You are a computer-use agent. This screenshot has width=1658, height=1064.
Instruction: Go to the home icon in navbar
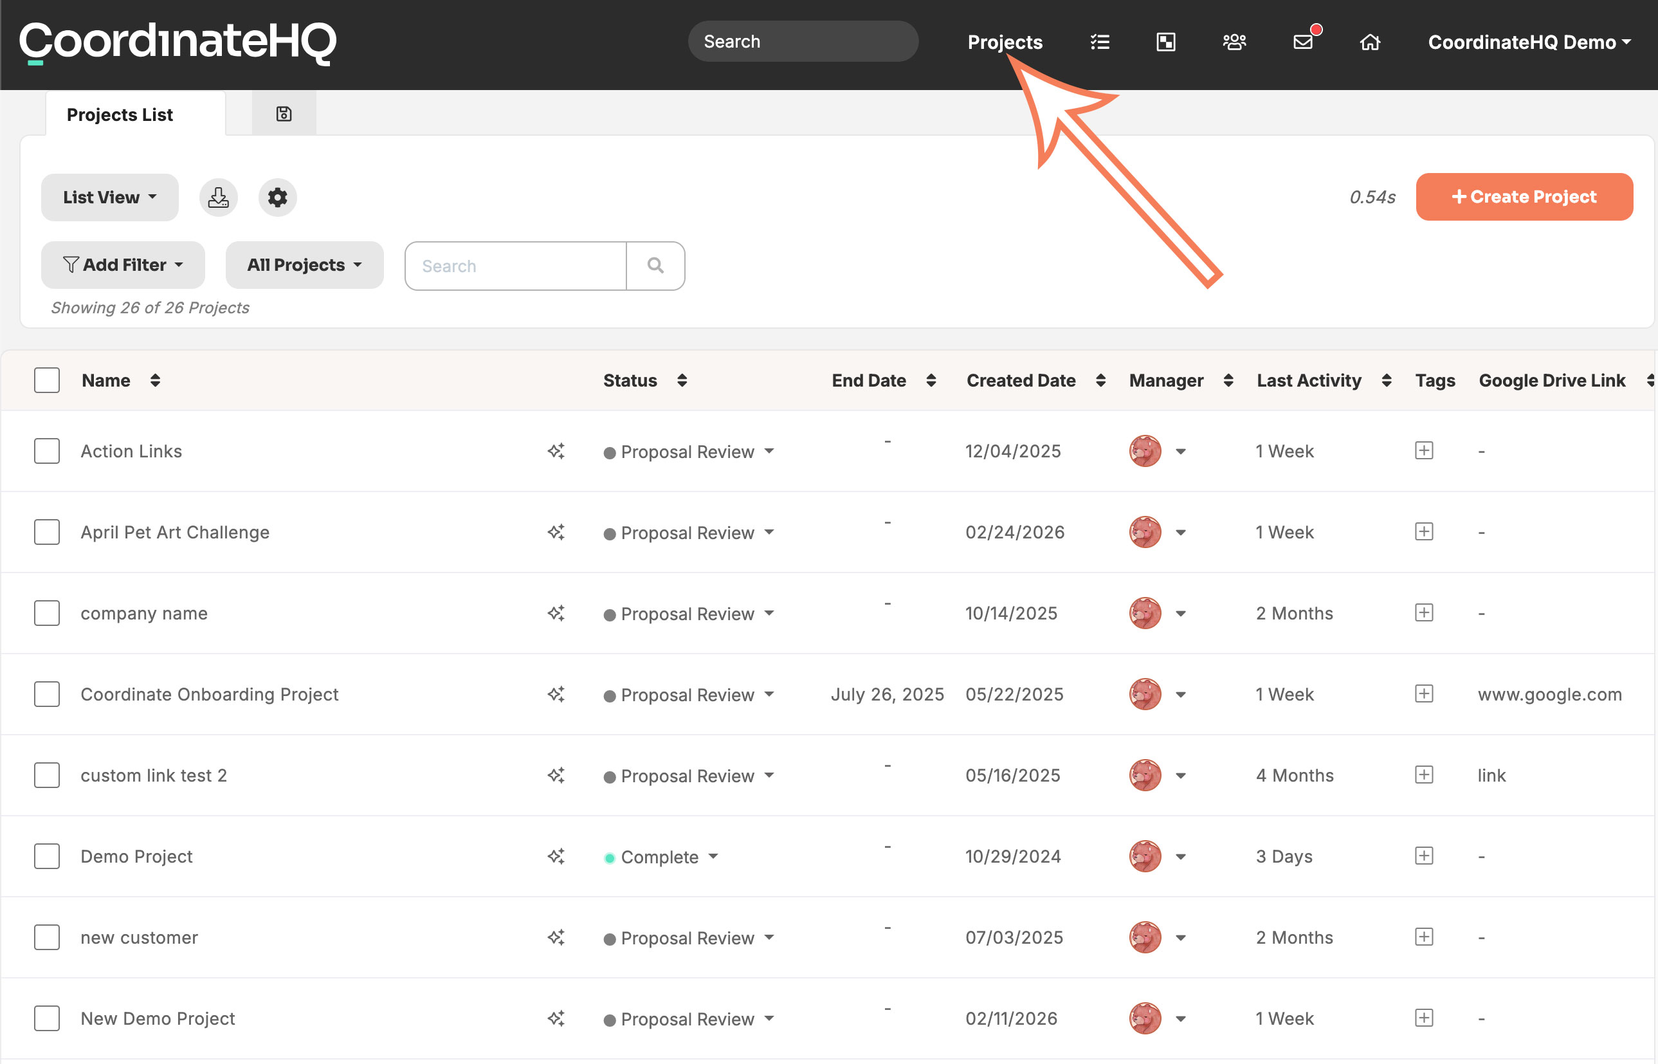coord(1370,42)
